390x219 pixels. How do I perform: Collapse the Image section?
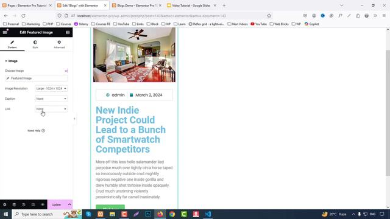coord(11,61)
